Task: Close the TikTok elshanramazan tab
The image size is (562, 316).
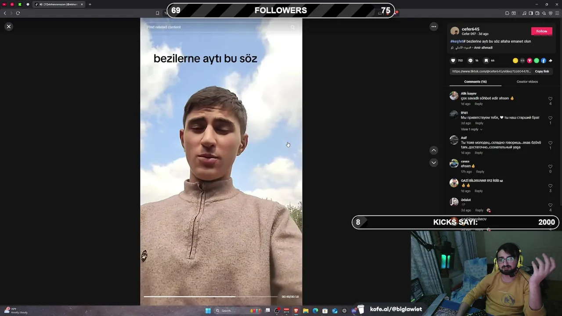Action: [82, 4]
